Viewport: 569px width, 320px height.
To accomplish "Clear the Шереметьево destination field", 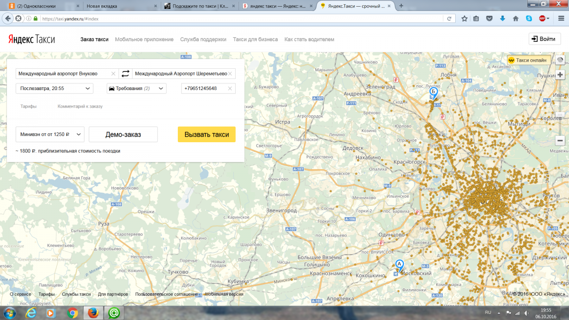I will click(x=230, y=74).
